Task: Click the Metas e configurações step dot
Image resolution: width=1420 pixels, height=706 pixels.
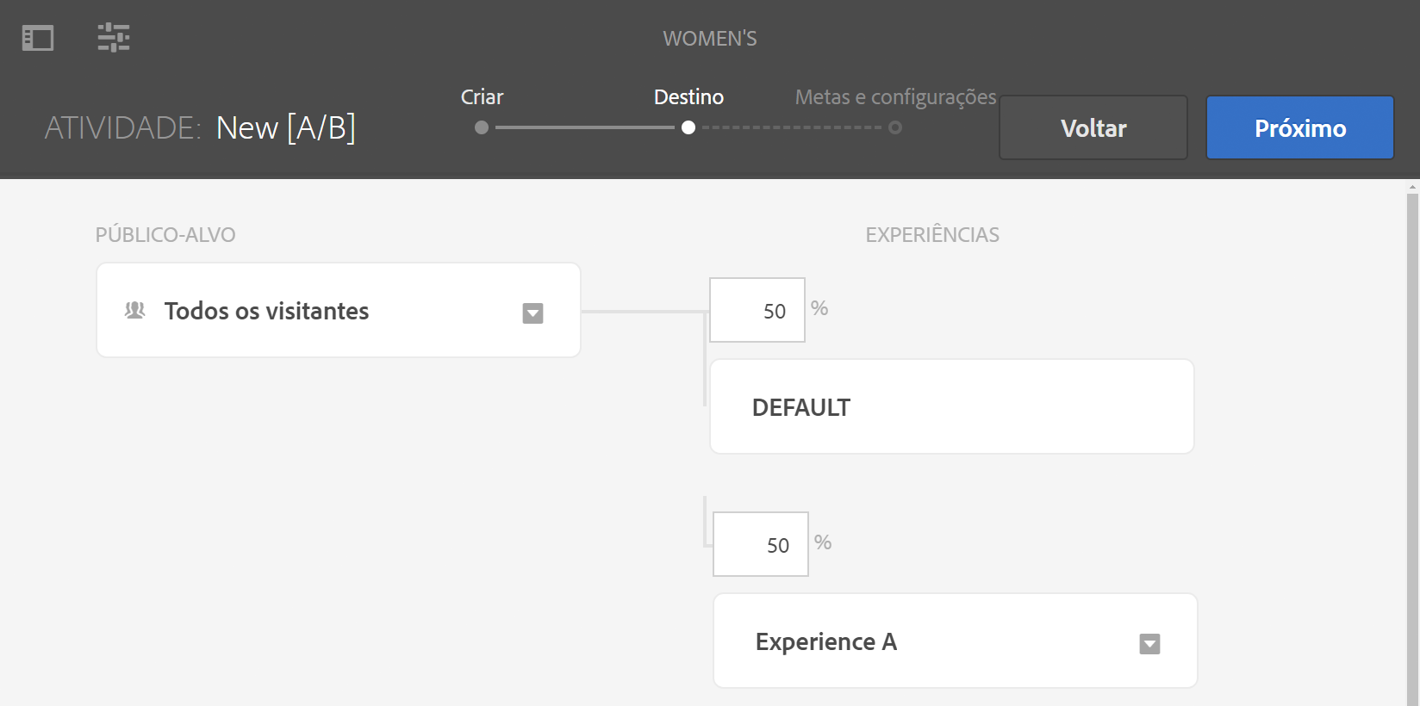Action: point(895,127)
